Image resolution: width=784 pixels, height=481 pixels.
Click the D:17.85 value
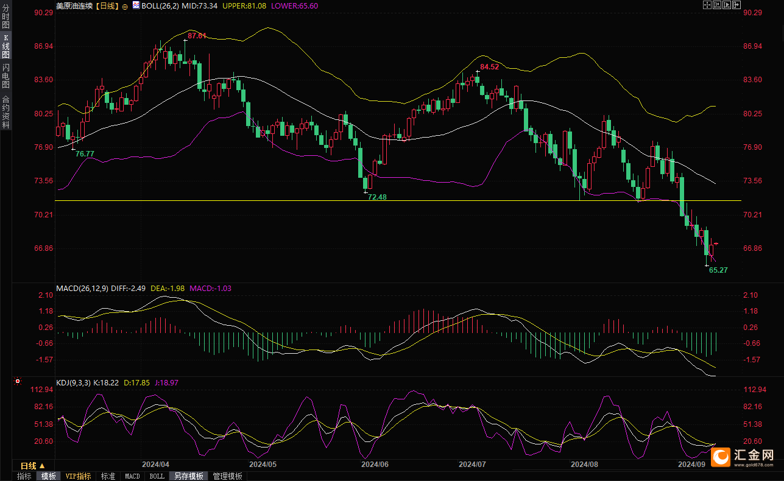click(138, 382)
